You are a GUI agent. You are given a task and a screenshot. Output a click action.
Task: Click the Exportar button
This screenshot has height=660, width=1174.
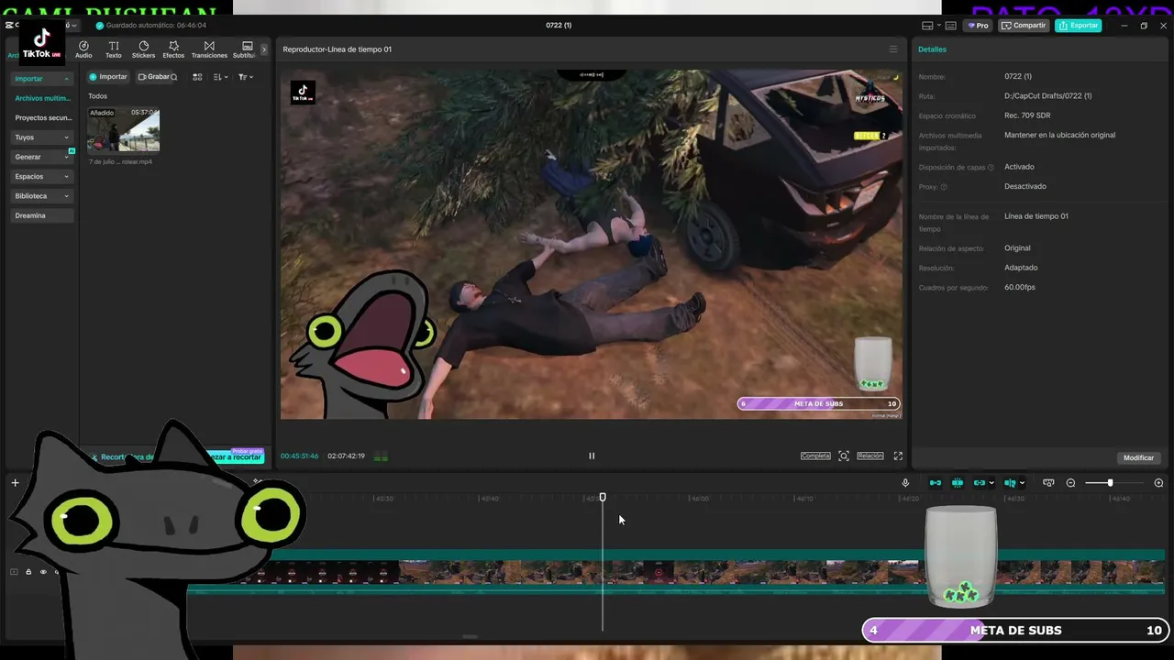[x=1078, y=26]
